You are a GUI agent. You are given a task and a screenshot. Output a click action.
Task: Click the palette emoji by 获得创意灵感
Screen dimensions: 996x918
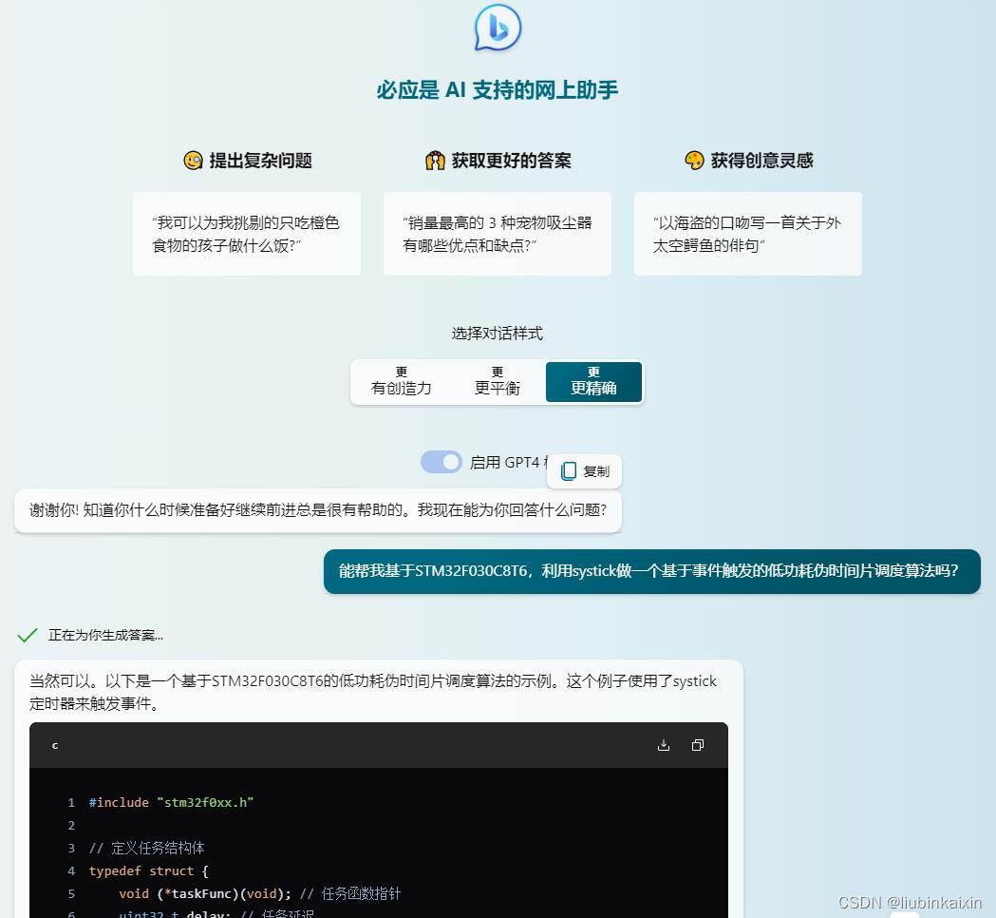tap(694, 161)
